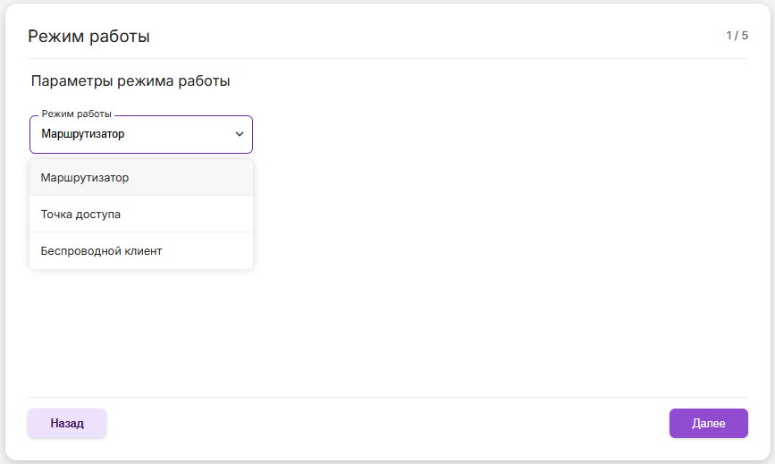775x464 pixels.
Task: Click the "Режим работы" dialog title
Action: click(88, 37)
